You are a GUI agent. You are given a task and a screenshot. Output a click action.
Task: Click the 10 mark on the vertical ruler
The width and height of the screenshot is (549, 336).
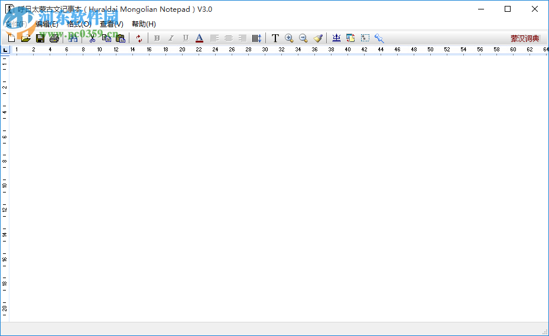[x=5, y=185]
